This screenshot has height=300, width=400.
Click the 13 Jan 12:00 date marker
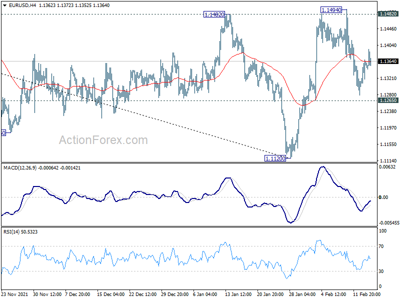[238, 294]
